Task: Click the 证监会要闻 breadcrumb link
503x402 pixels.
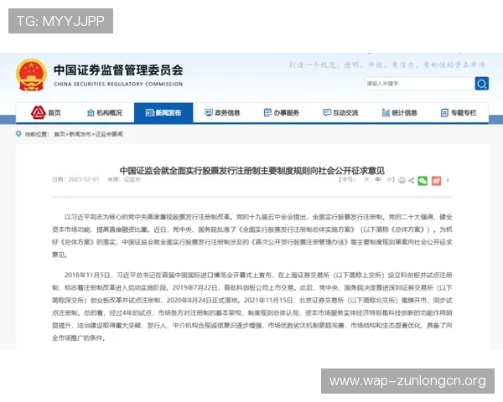Action: 109,134
